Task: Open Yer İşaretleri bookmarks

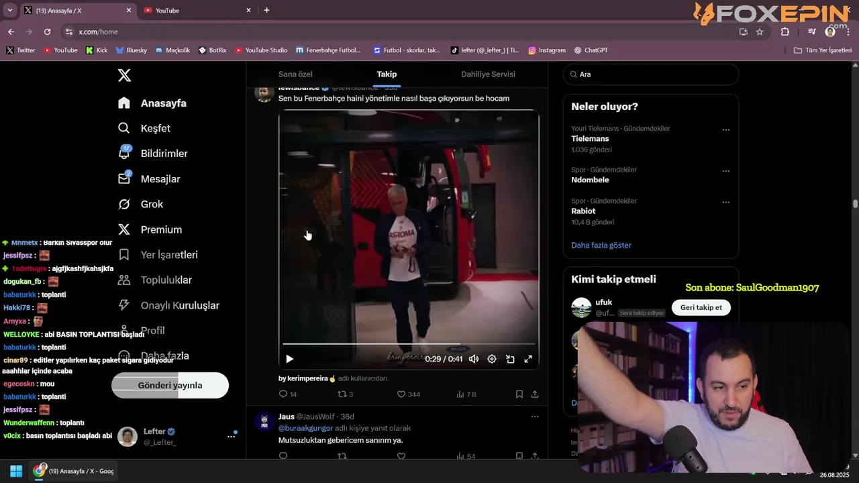Action: (x=158, y=255)
